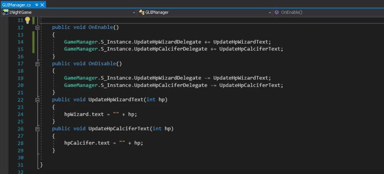This screenshot has height=174, width=384.
Task: Click the lightbulb quick actions icon
Action: click(x=27, y=20)
